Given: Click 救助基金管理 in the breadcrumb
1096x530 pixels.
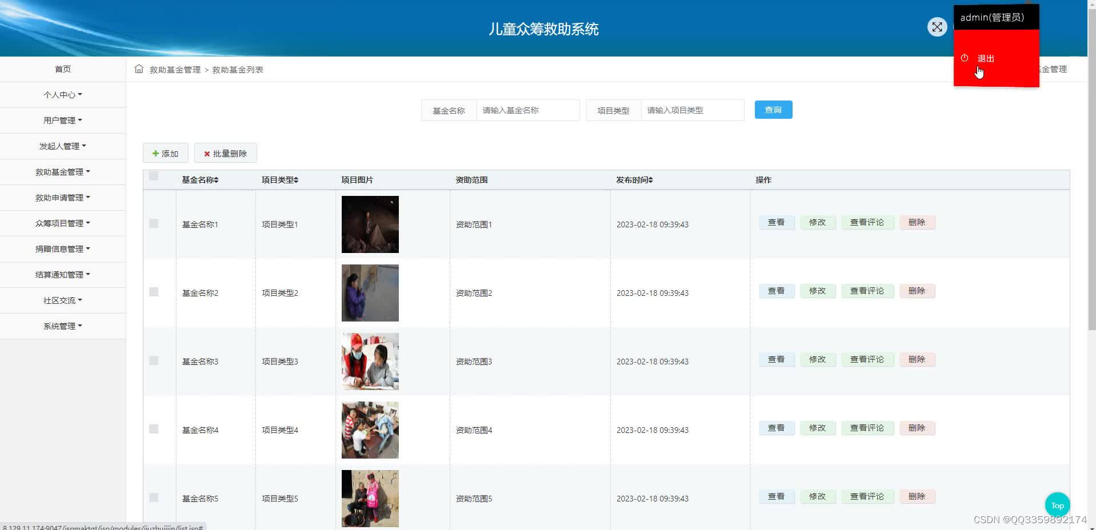Looking at the screenshot, I should coord(175,70).
